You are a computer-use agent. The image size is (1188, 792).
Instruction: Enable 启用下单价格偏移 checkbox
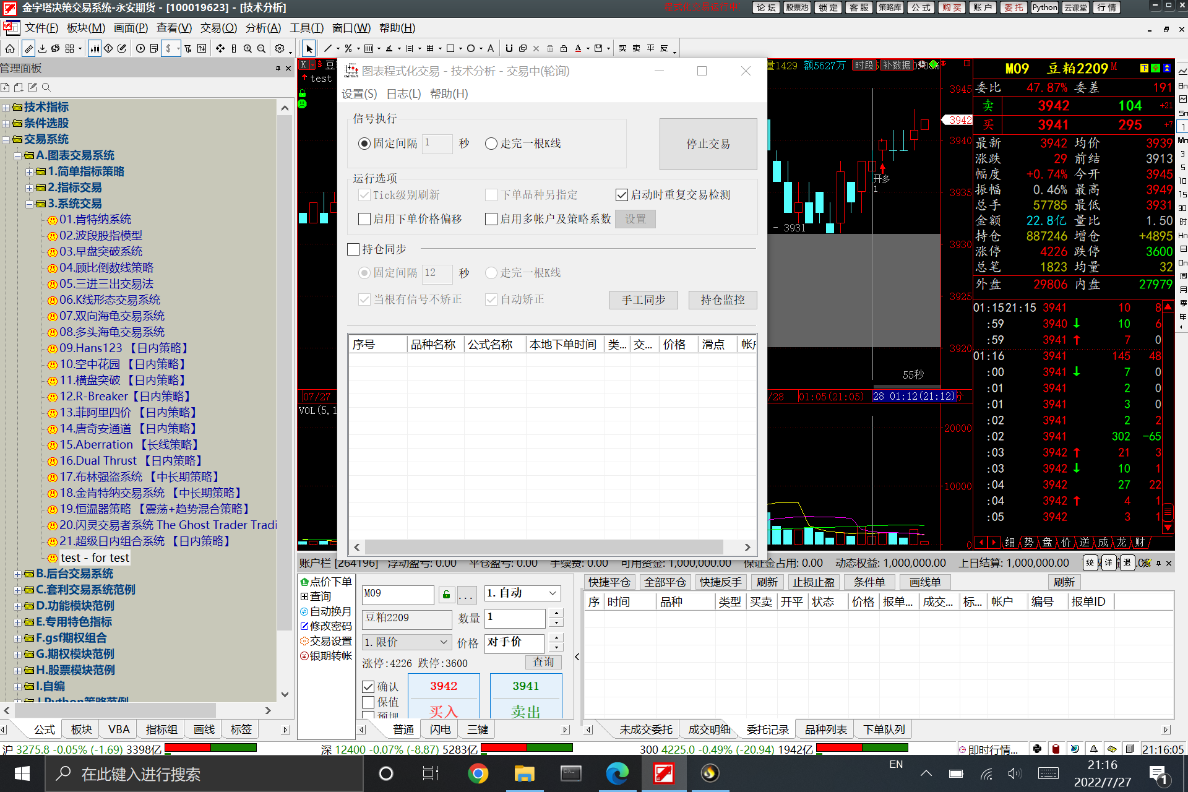tap(364, 219)
